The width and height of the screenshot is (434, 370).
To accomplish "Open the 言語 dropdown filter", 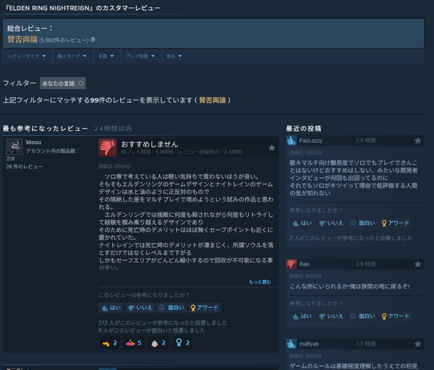I will pos(106,56).
